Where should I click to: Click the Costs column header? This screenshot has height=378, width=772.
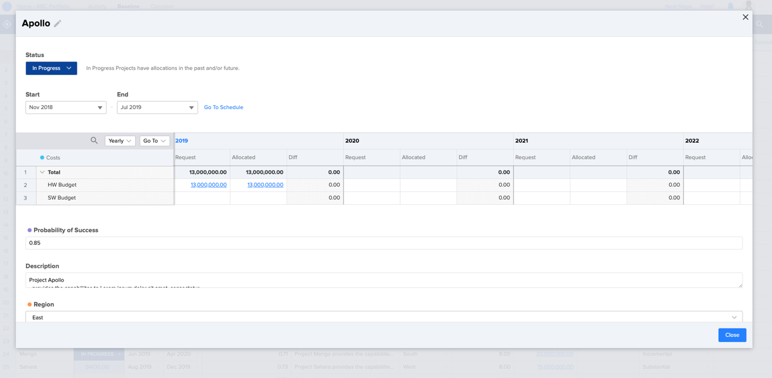[53, 158]
